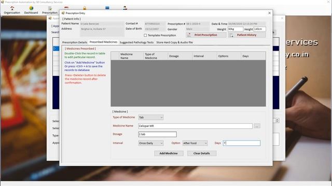Click the Medicine Name column header

tap(131, 56)
